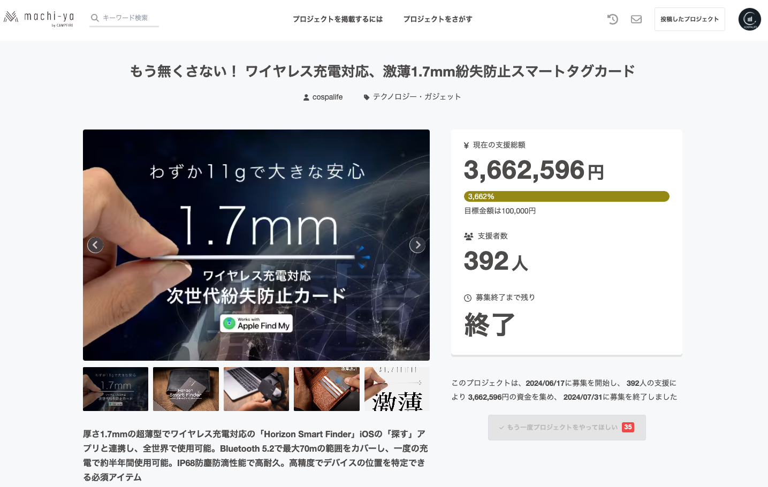Screen dimensions: 768x487
Task: Open プロジェクトをさがす menu item
Action: pos(438,19)
